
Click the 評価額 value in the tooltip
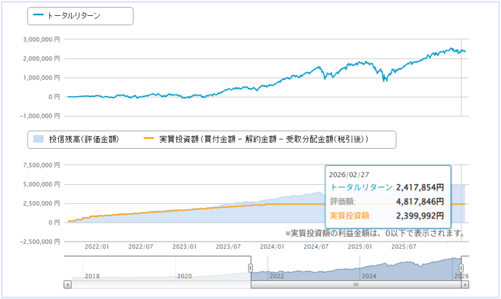tap(419, 201)
